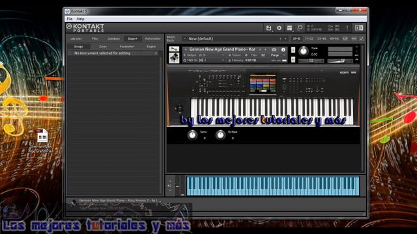Screen dimensions: 417x234
Task: Click the save disk icon in Kontakt header
Action: pos(268,28)
